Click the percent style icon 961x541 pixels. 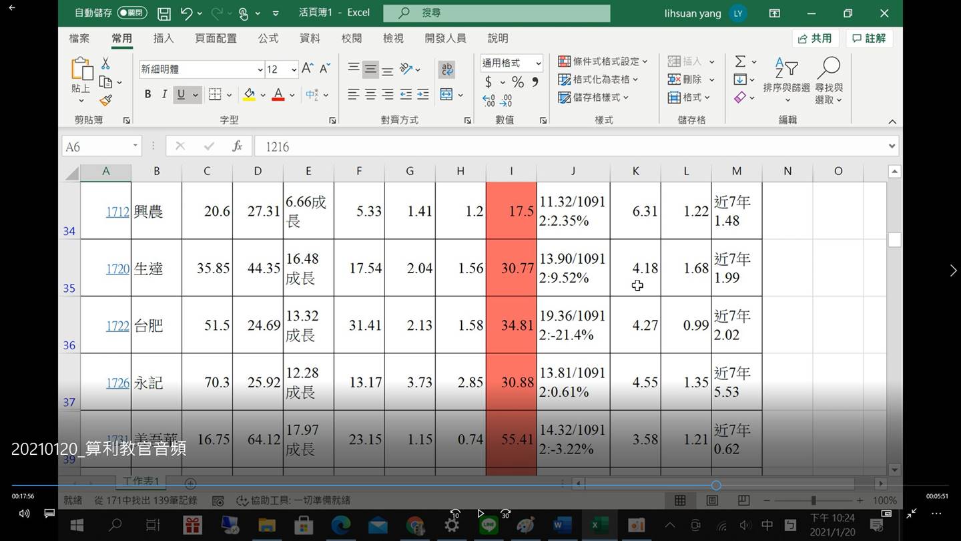tap(517, 82)
